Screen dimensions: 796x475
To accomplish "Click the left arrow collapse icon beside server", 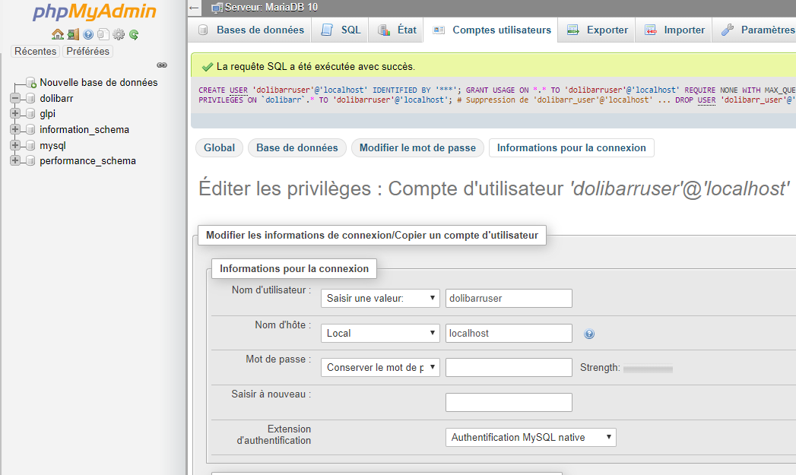I will click(x=195, y=8).
